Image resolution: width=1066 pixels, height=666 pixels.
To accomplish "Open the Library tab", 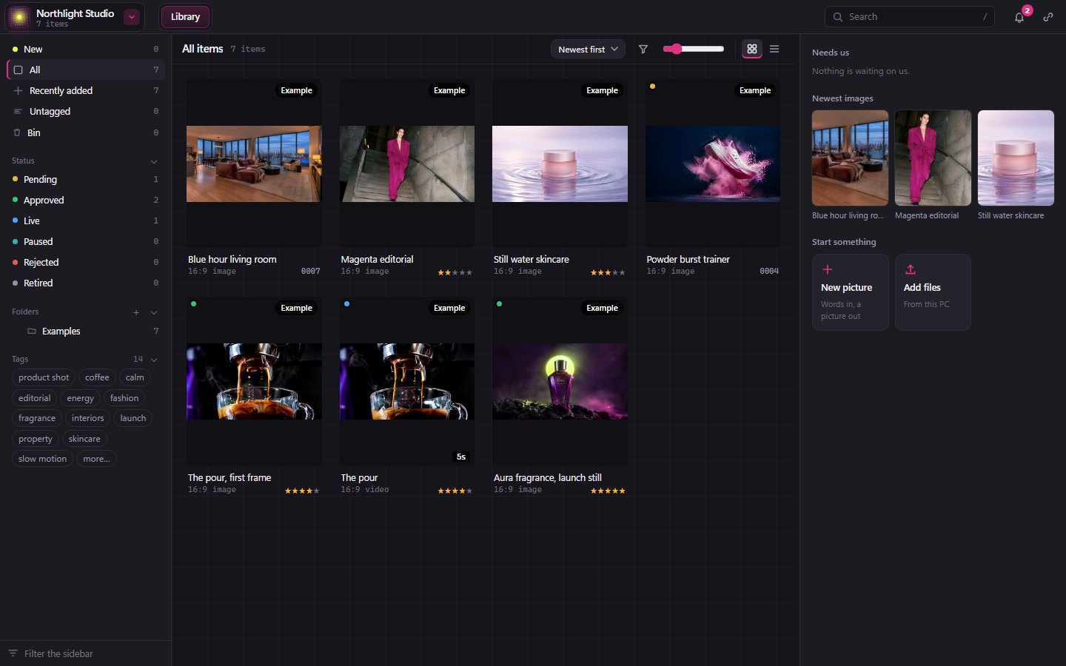I will click(185, 17).
